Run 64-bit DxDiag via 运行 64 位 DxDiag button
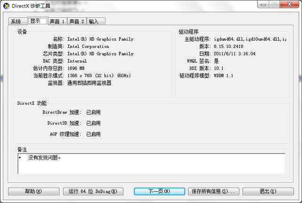Screen dimensions: 302x203 93,191
